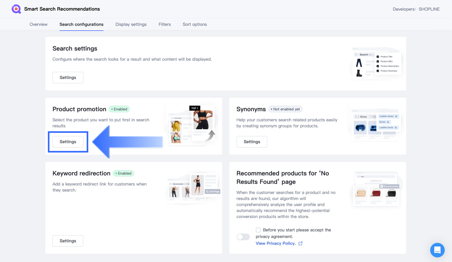The height and width of the screenshot is (262, 452).
Task: Open Keyword redirection Settings button
Action: (x=68, y=241)
